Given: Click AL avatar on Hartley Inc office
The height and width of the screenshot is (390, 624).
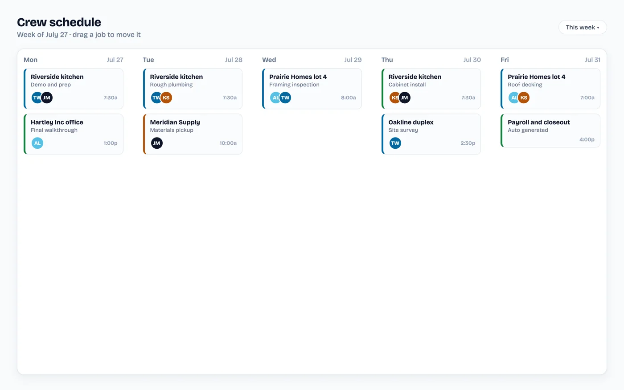Looking at the screenshot, I should click(x=37, y=143).
